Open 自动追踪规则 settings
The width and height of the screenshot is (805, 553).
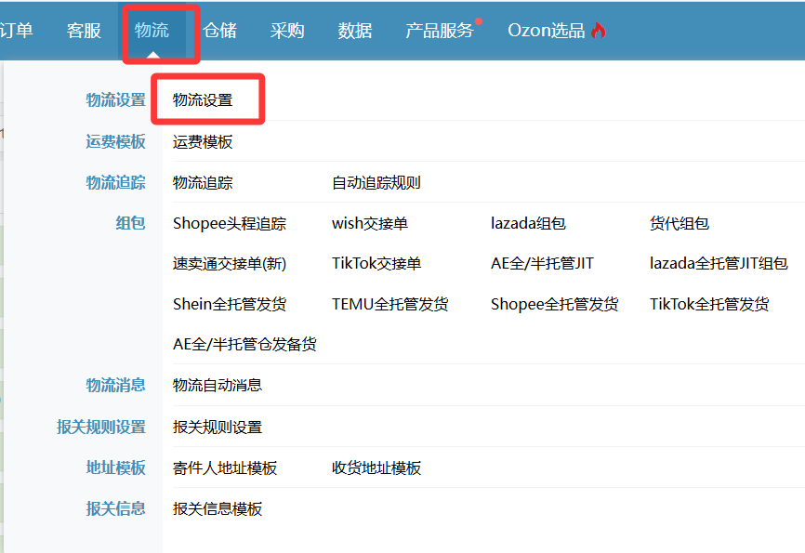(x=376, y=183)
